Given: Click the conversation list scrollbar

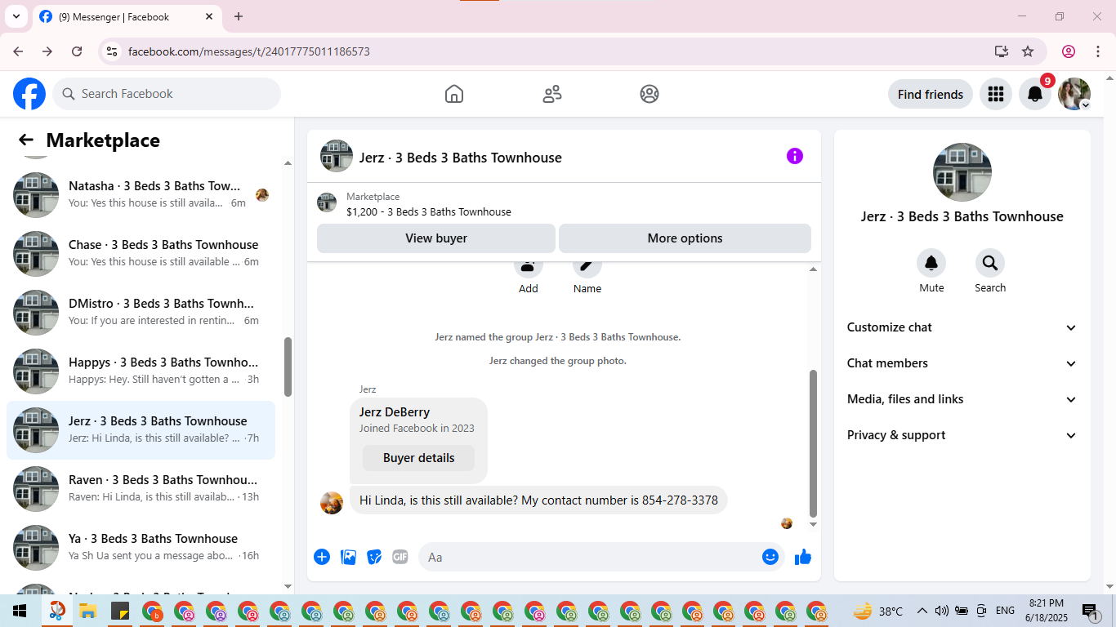Looking at the screenshot, I should pos(288,367).
